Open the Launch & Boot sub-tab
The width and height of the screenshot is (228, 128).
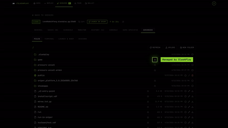(x=66, y=39)
